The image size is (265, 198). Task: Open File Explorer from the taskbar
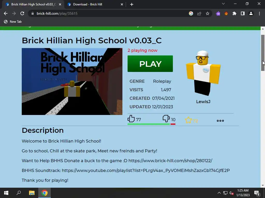pos(32,193)
